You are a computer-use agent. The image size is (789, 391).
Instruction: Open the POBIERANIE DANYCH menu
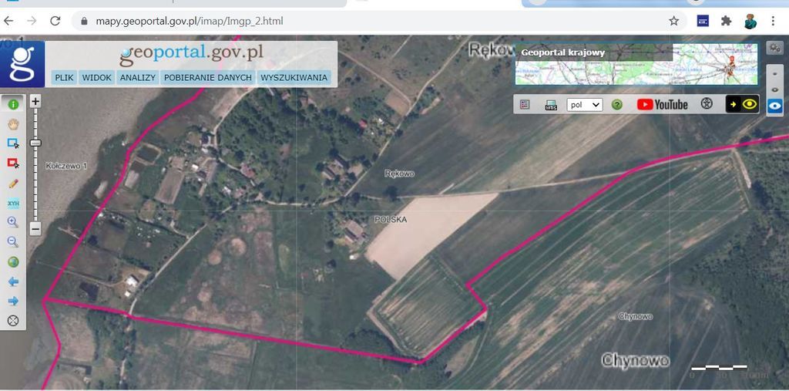click(x=208, y=78)
